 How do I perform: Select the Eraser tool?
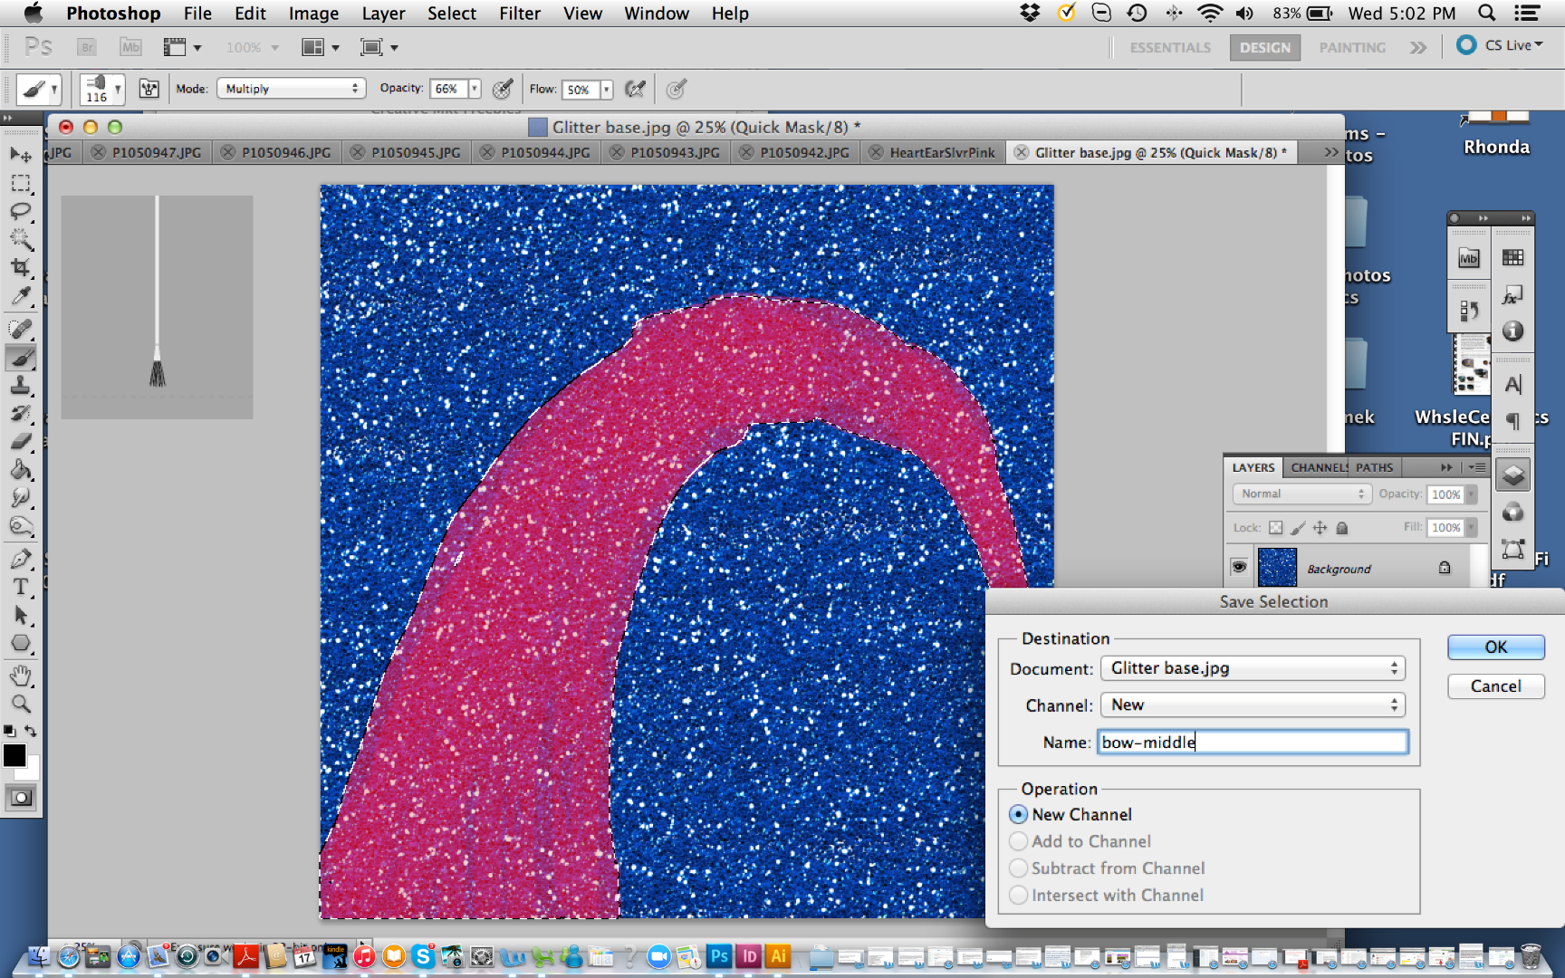pos(21,441)
